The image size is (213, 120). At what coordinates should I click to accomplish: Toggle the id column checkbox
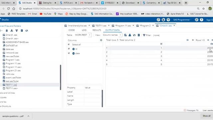69,49
